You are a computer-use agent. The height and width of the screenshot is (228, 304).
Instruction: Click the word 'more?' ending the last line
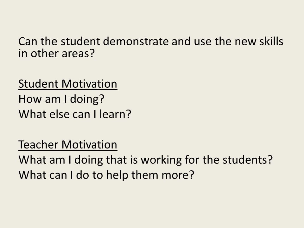click(x=178, y=175)
